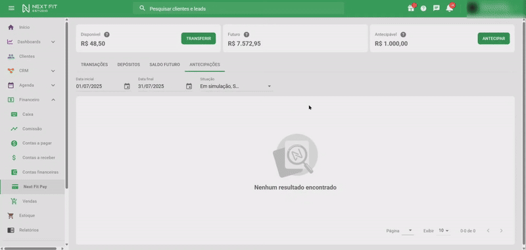Click the Contas a receber dollar icon
Image resolution: width=526 pixels, height=250 pixels.
click(14, 158)
